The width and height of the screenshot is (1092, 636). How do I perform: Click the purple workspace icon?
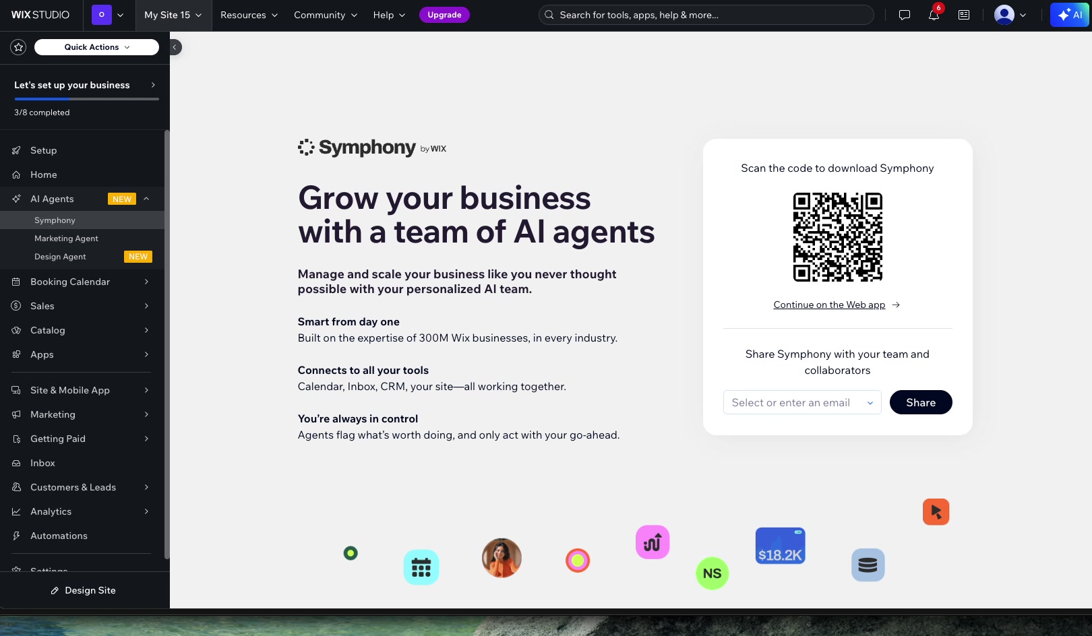click(x=102, y=15)
